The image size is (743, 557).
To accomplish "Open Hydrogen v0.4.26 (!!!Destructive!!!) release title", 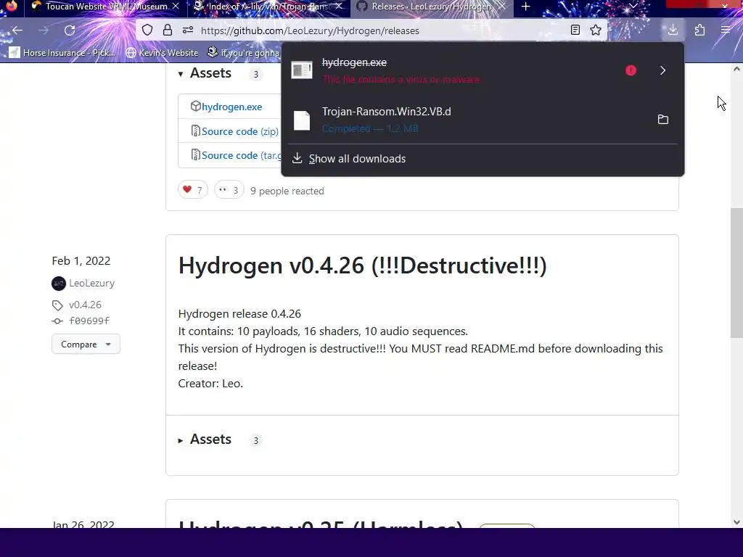I will click(363, 265).
